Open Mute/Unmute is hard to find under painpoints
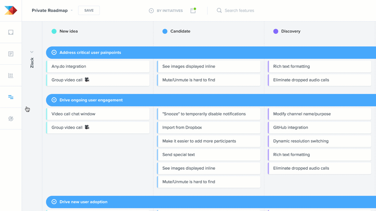This screenshot has width=376, height=211. [209, 80]
